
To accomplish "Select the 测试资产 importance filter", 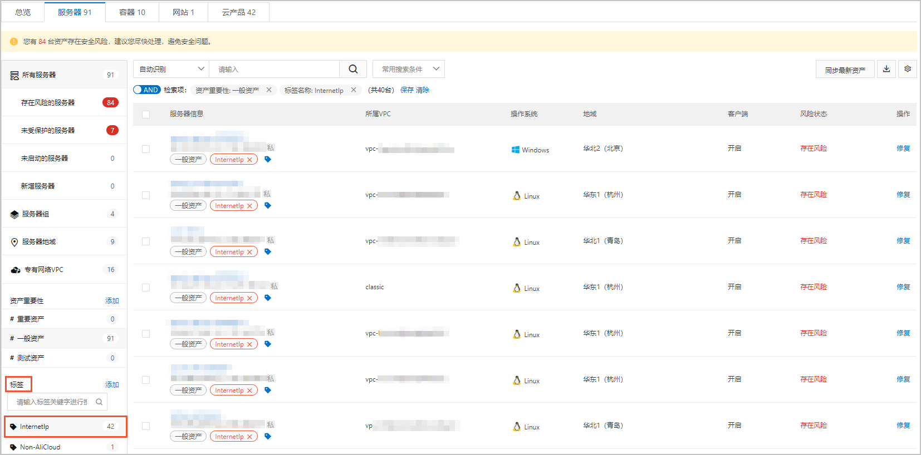I will (x=65, y=358).
